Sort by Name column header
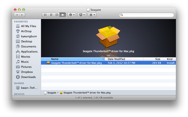Viewport: 188px width, 117px height. point(73,59)
